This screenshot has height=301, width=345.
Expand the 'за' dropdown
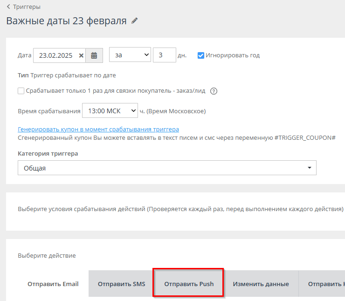point(130,55)
